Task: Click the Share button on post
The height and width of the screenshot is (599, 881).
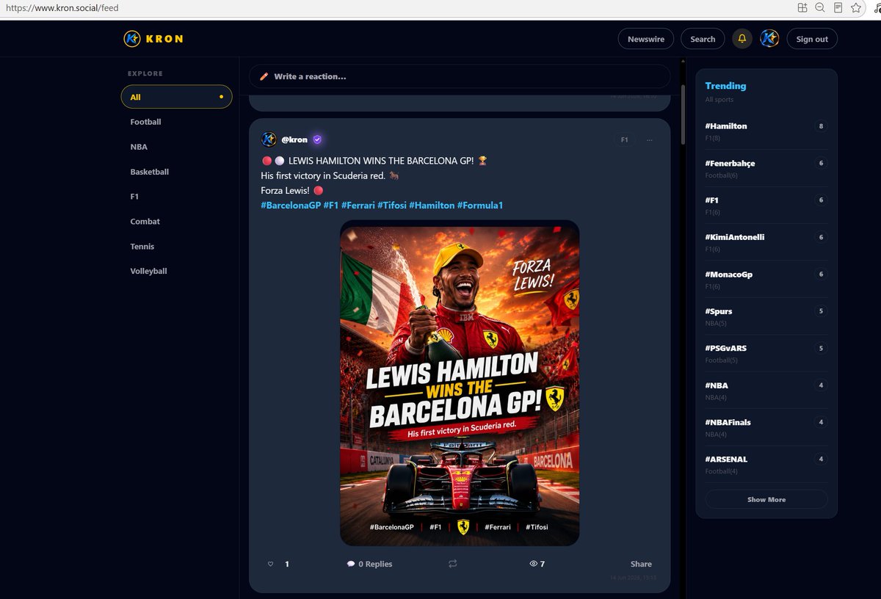Action: pyautogui.click(x=641, y=564)
